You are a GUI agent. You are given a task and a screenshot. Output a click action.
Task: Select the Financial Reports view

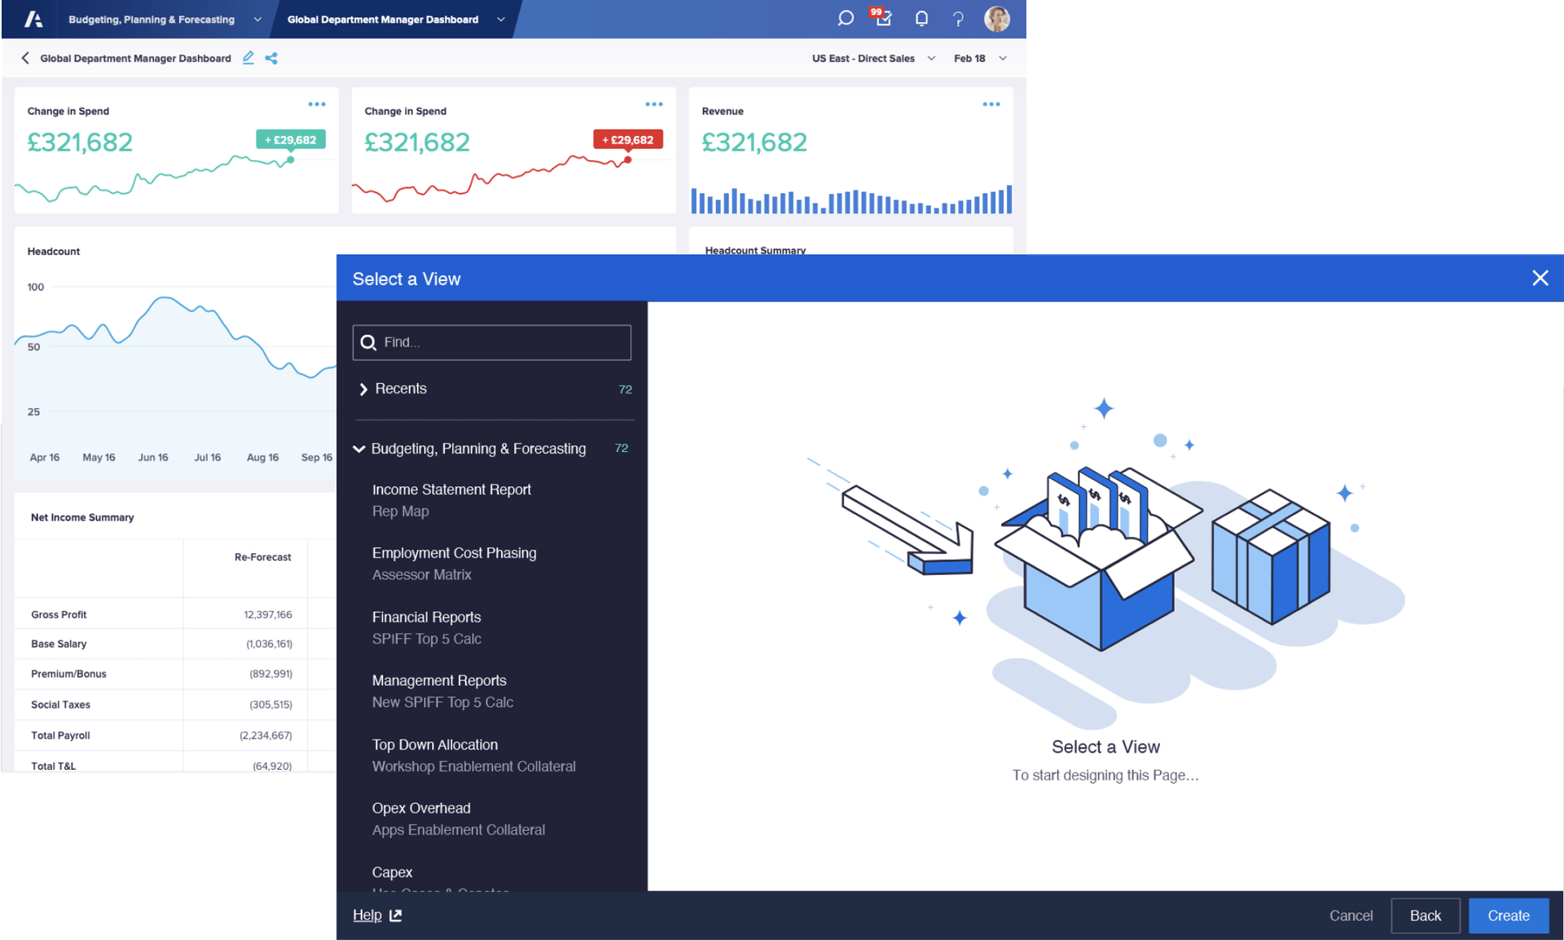click(426, 617)
